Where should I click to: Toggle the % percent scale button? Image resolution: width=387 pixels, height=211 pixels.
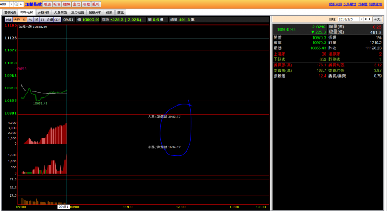coord(30,20)
